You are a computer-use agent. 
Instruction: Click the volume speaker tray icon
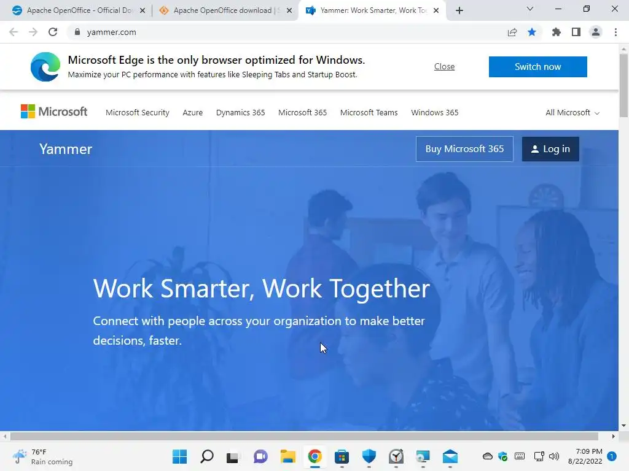554,456
